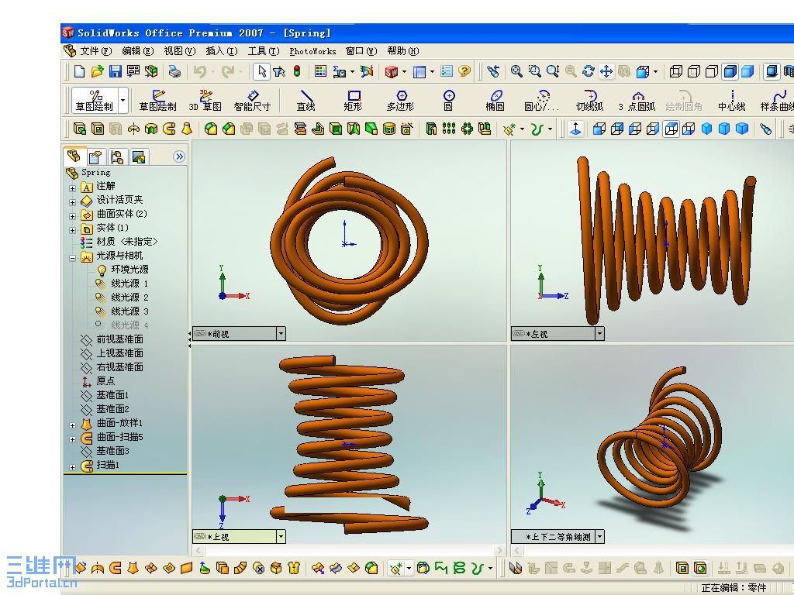Collapse the 光源与相机 tree node
Viewport: 794px width, 595px height.
pyautogui.click(x=72, y=258)
